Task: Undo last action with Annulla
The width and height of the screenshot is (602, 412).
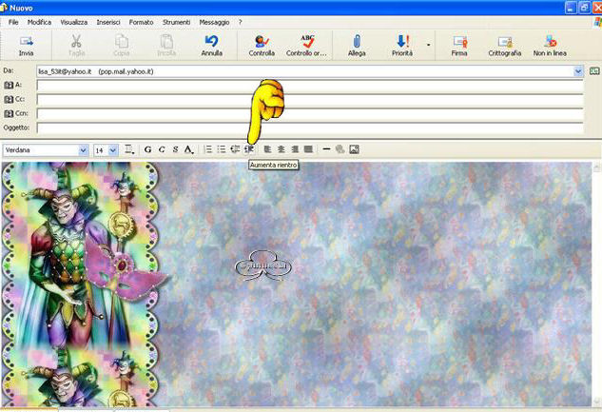Action: coord(211,46)
